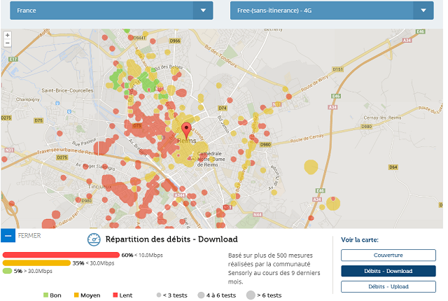The image size is (448, 301).
Task: Switch to Débits - Upload map
Action: click(388, 286)
